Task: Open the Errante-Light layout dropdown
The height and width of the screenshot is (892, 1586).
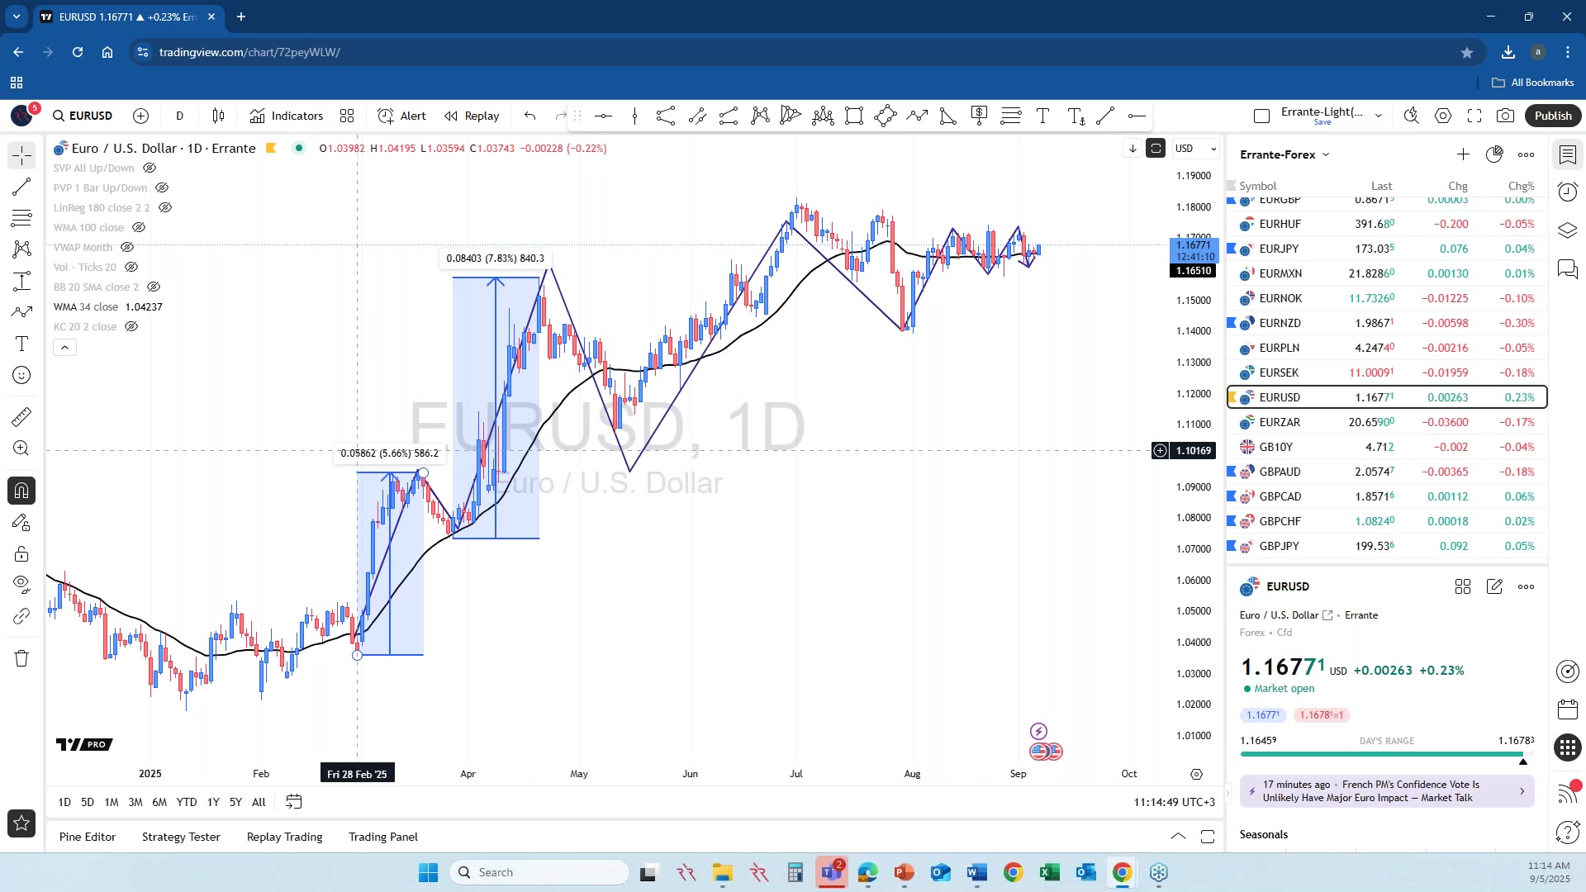Action: point(1379,116)
